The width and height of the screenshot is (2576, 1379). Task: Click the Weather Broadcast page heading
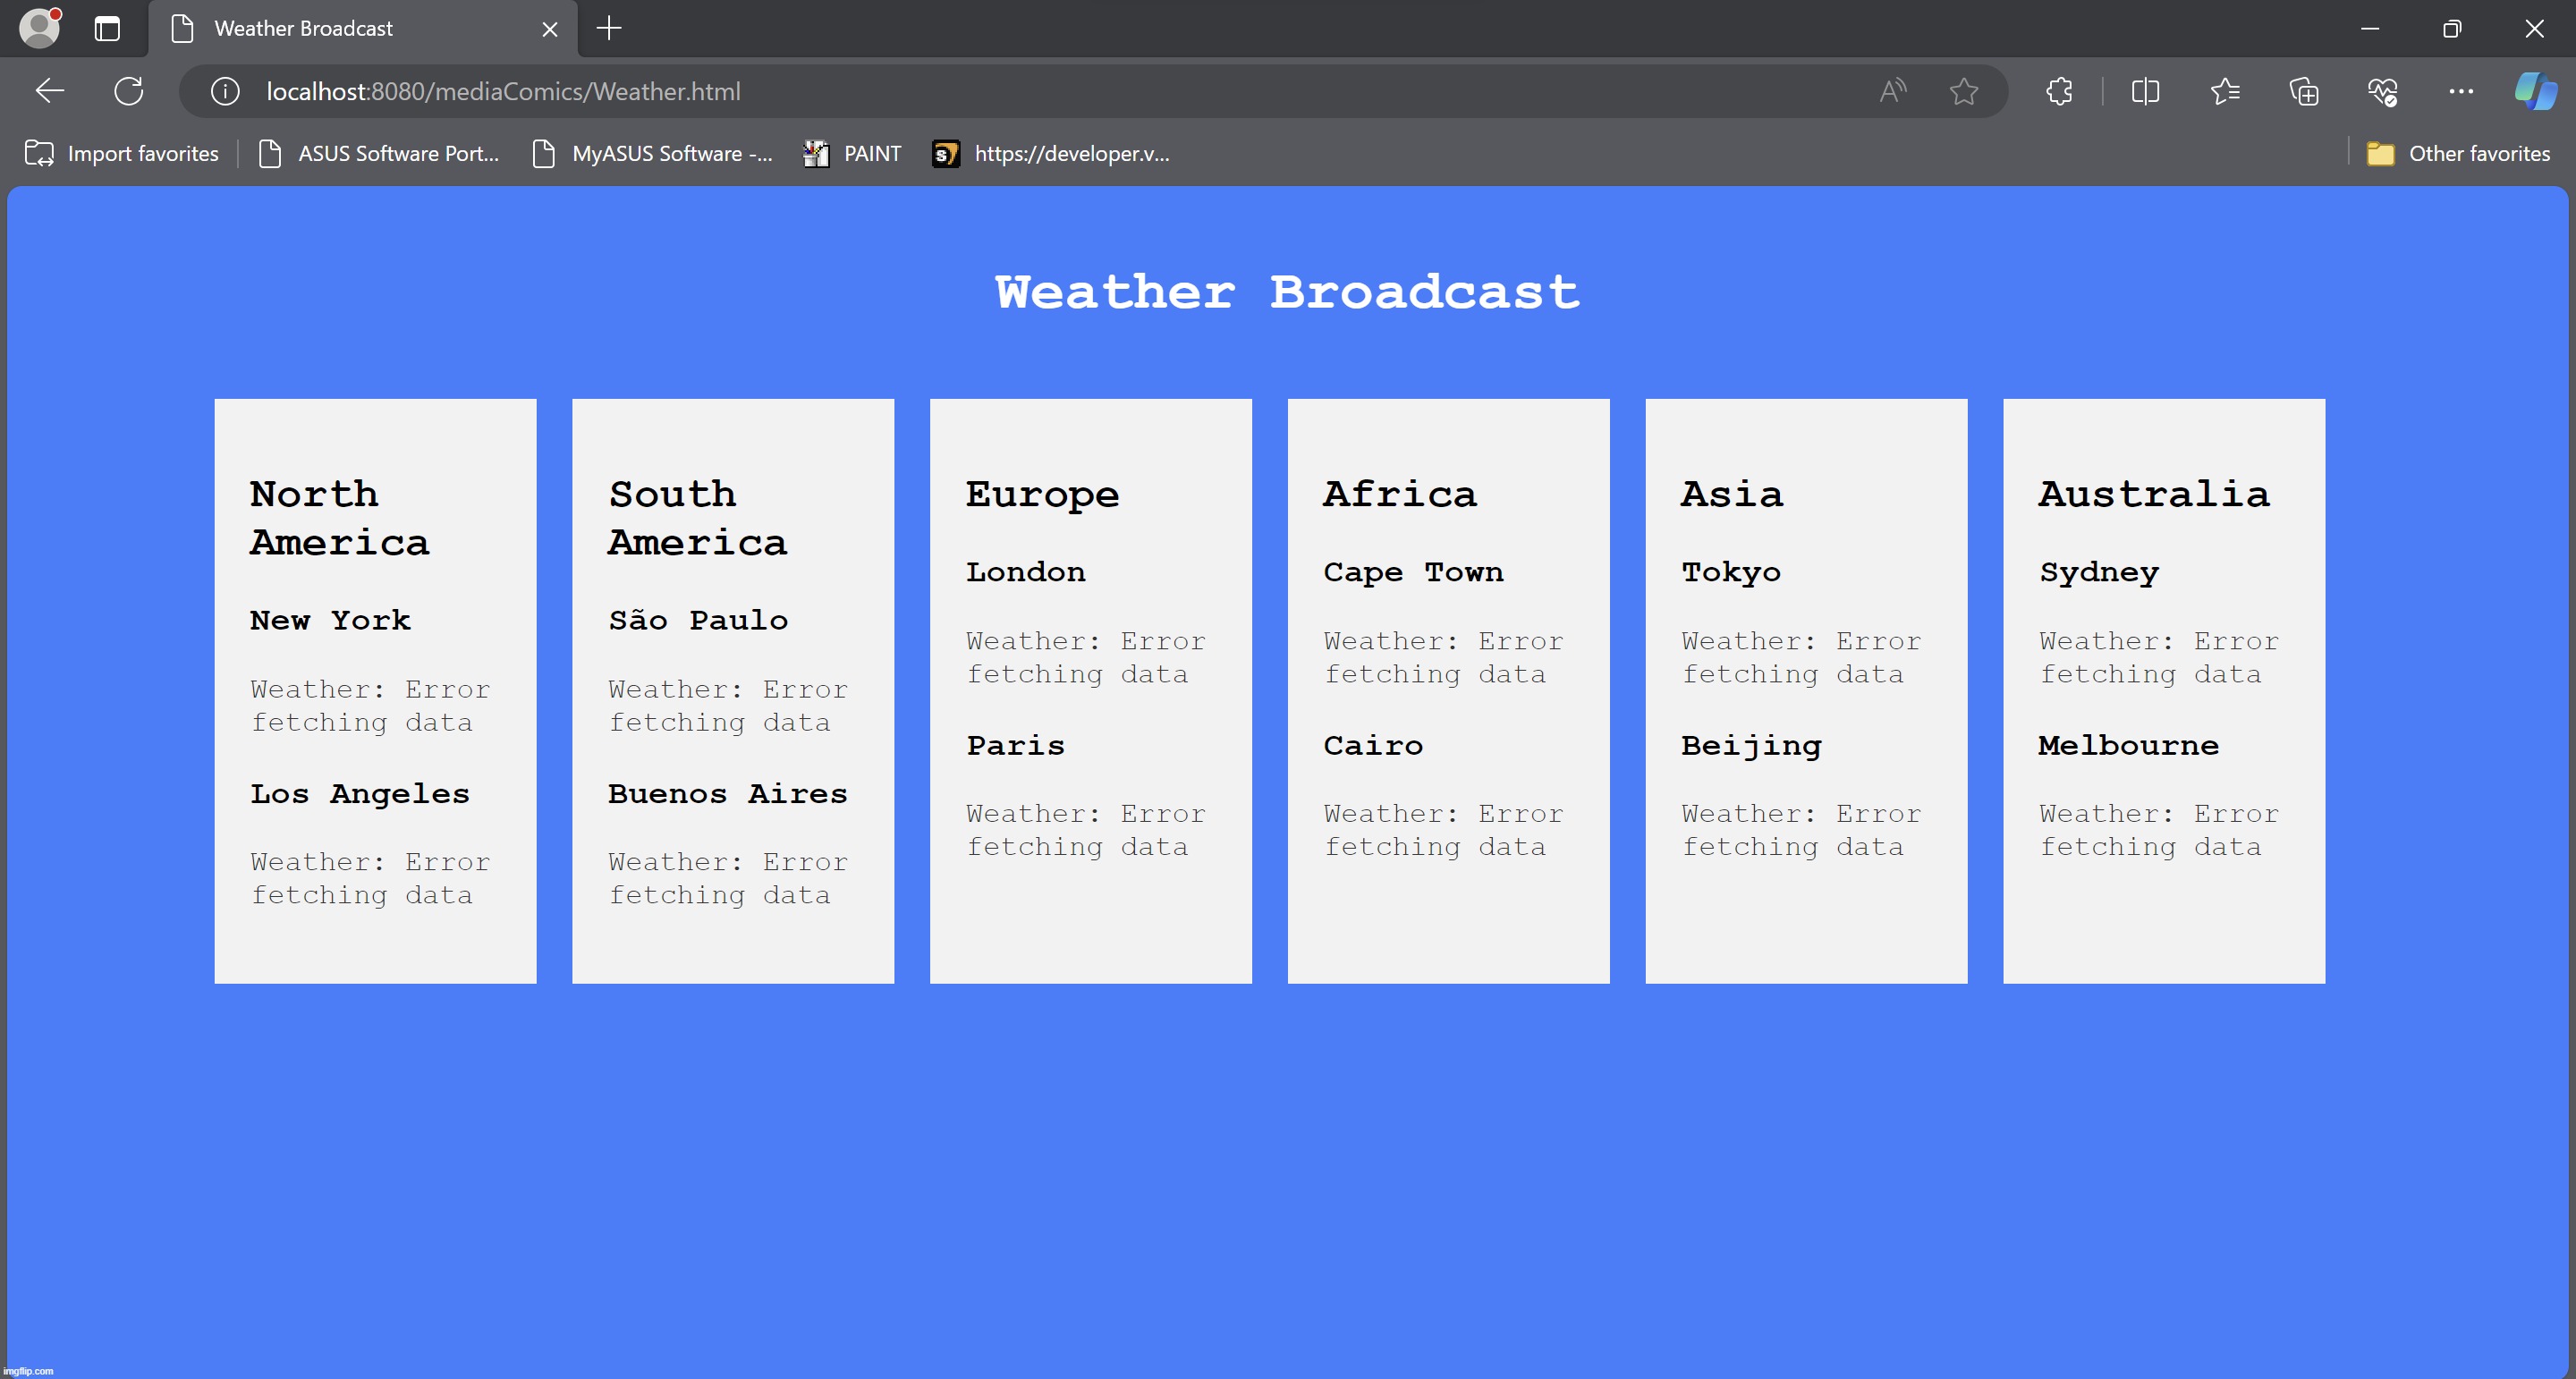click(1287, 292)
